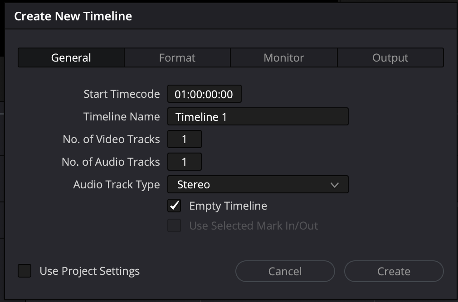The image size is (458, 302).
Task: Click the Create New Timeline title bar
Action: pos(73,16)
